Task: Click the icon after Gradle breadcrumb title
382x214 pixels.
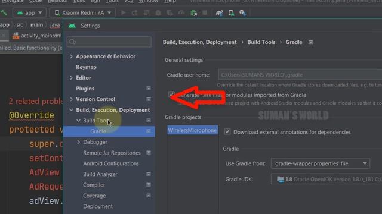Action: click(310, 42)
